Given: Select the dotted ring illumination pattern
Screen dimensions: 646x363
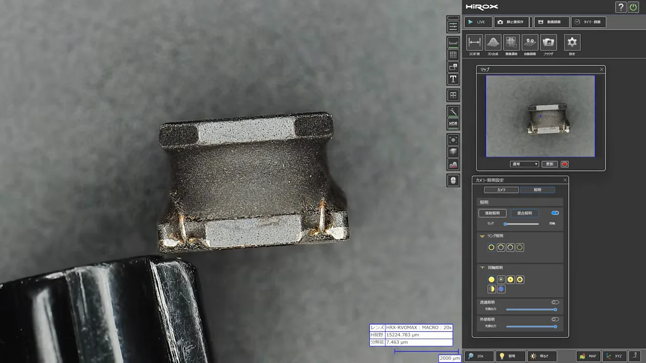Looking at the screenshot, I should [x=520, y=248].
